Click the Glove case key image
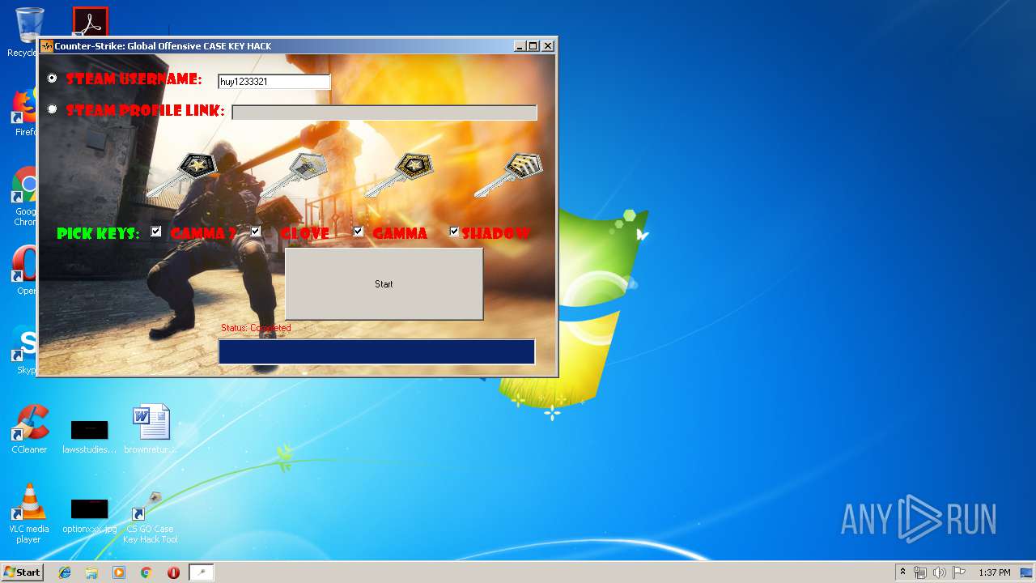1036x583 pixels. point(293,173)
